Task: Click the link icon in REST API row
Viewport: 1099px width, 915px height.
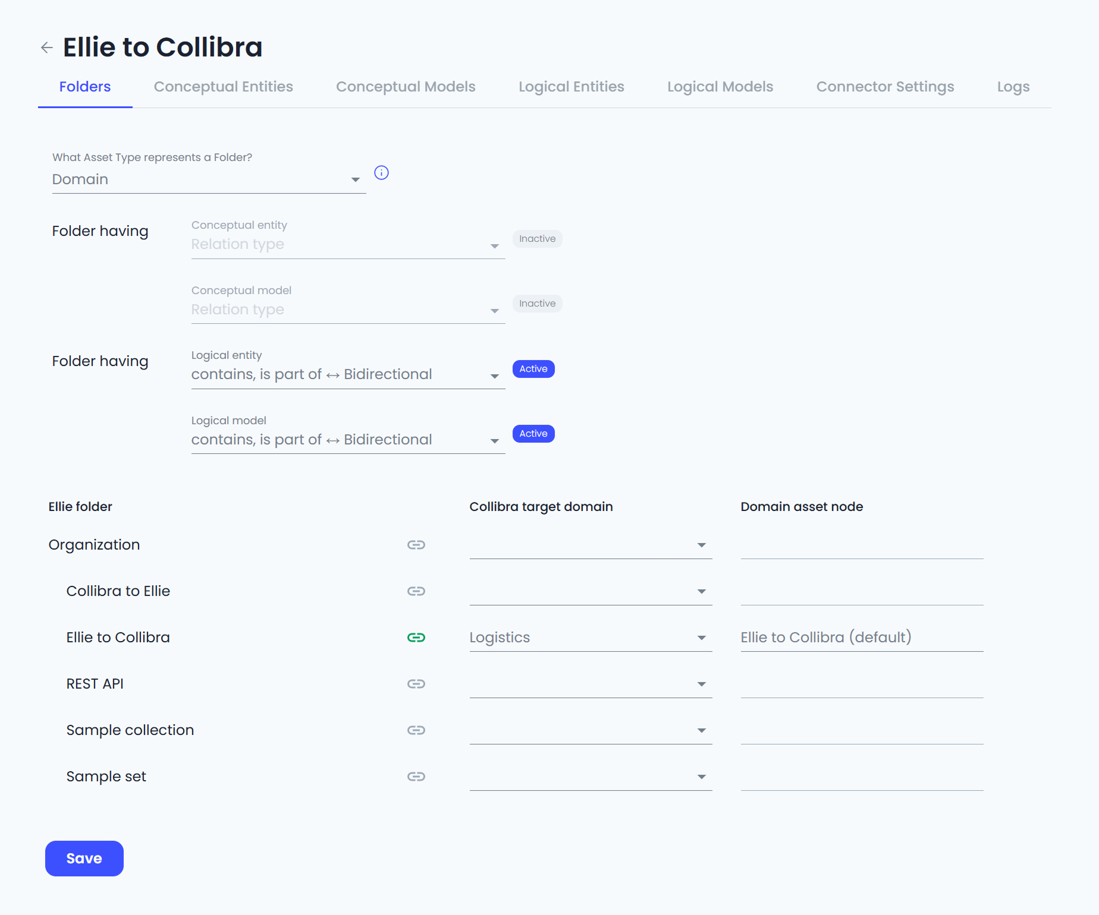Action: click(416, 684)
